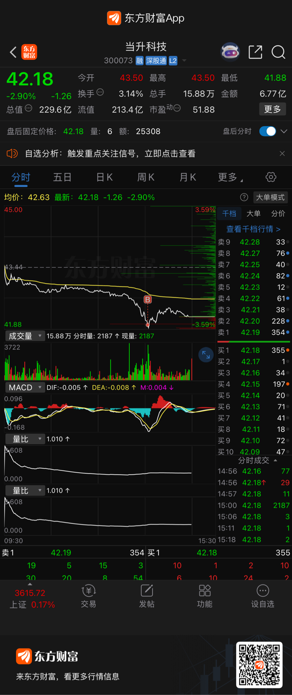Screen dimensions: 292x695
Task: Open 查看千档行情 link
Action: (x=253, y=229)
